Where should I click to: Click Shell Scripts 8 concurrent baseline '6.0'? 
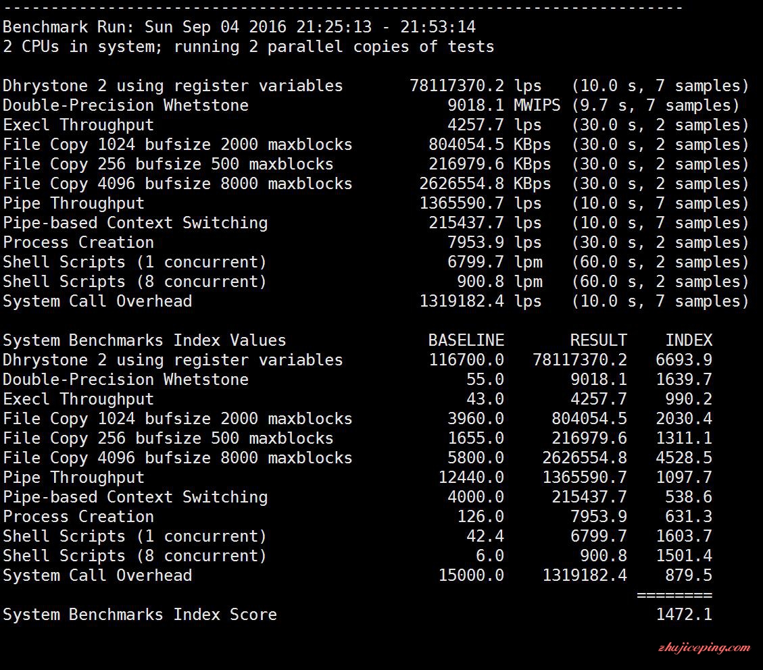[489, 555]
